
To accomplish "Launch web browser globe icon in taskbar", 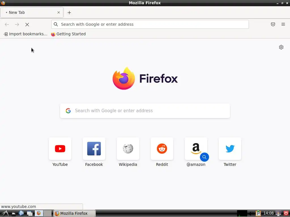I will point(21,213).
